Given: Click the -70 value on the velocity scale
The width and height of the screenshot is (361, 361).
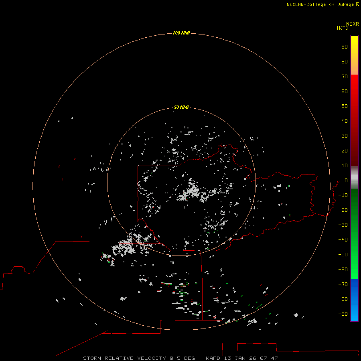Looking at the screenshot, I should 343,284.
